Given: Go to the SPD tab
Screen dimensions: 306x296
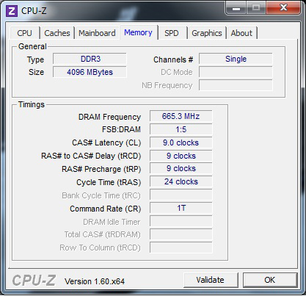Looking at the screenshot, I should tap(172, 33).
